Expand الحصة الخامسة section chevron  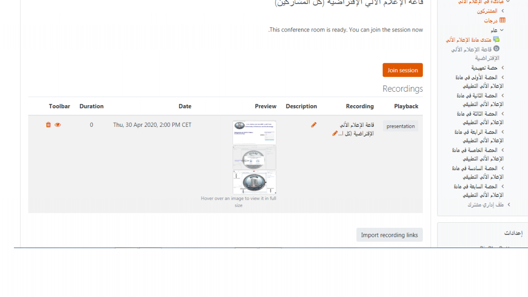(503, 150)
